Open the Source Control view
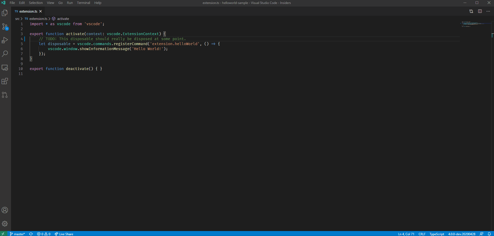 pyautogui.click(x=5, y=26)
